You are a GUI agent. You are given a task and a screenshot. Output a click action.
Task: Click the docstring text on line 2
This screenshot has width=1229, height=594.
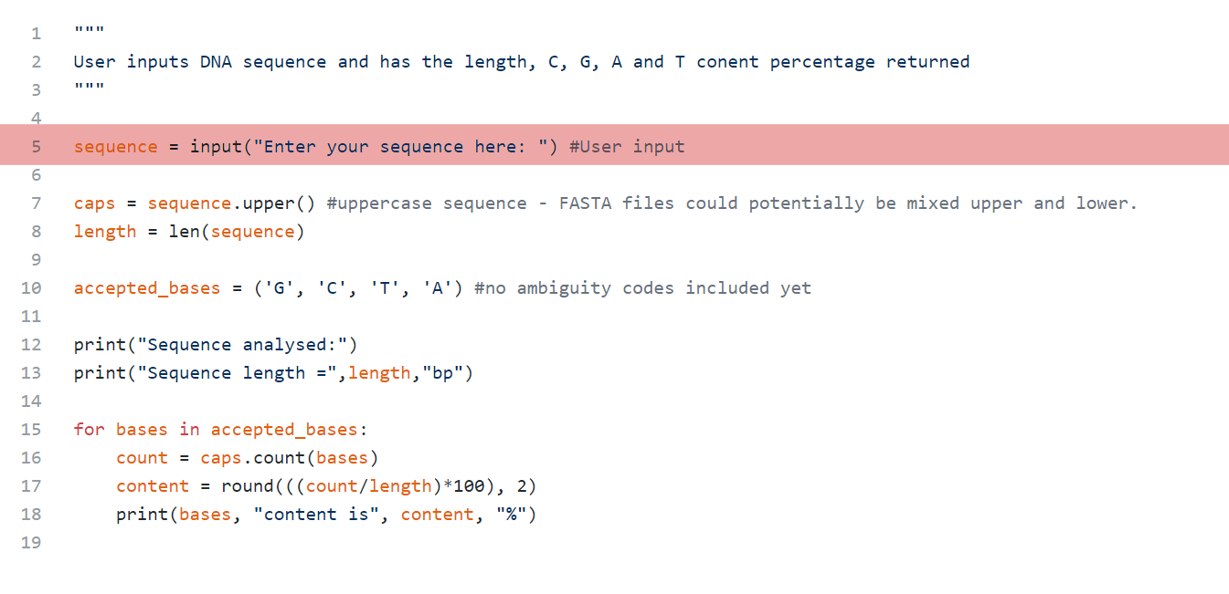(522, 62)
